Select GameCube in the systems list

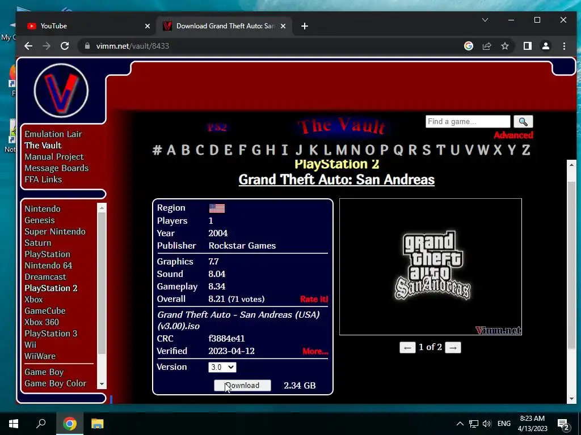coord(45,311)
